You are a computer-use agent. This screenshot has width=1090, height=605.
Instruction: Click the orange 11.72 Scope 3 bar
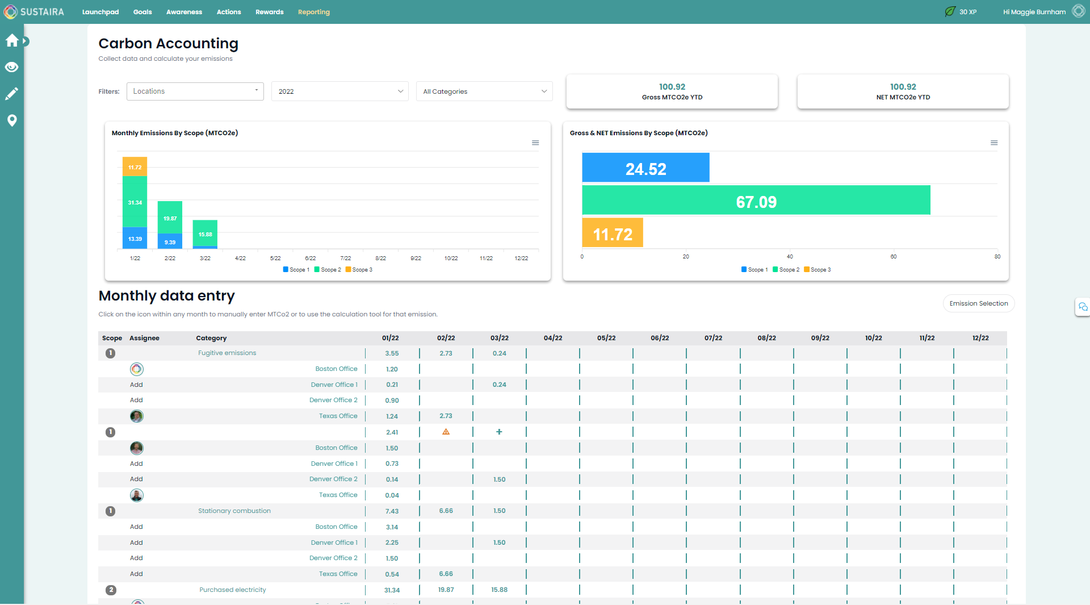[x=613, y=232]
